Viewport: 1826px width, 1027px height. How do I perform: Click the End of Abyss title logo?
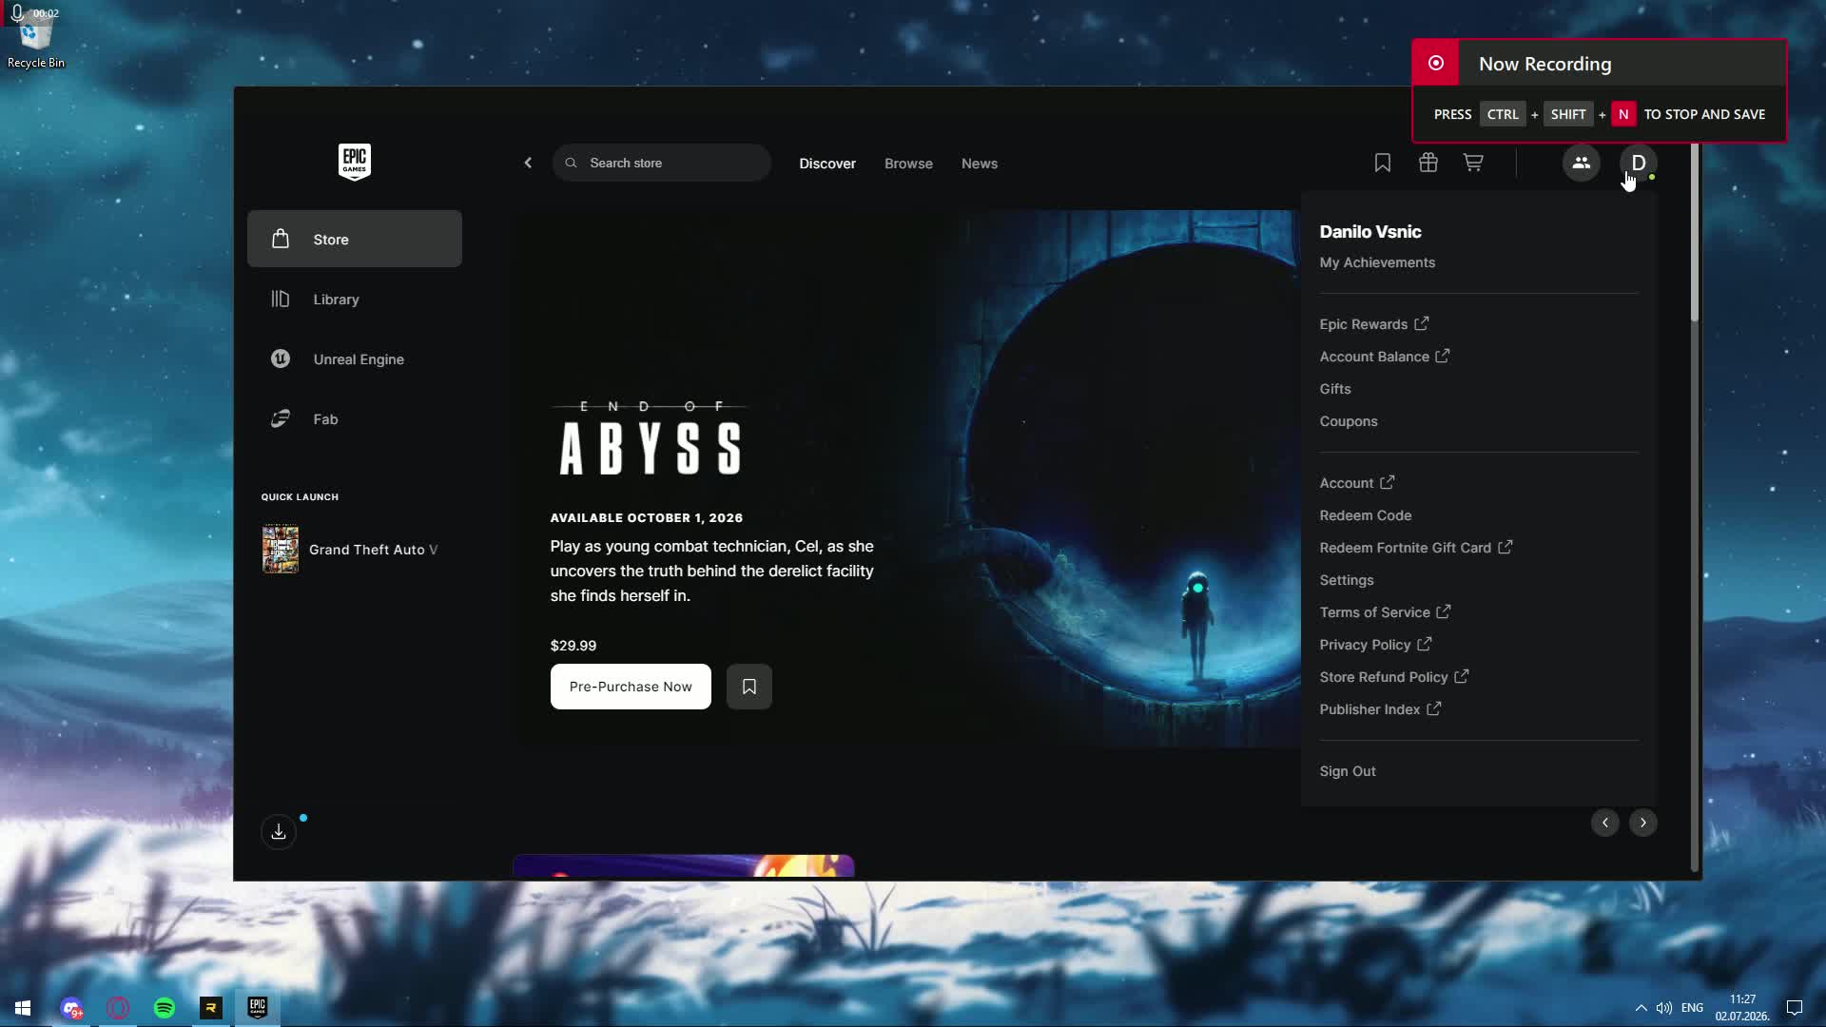pos(651,438)
